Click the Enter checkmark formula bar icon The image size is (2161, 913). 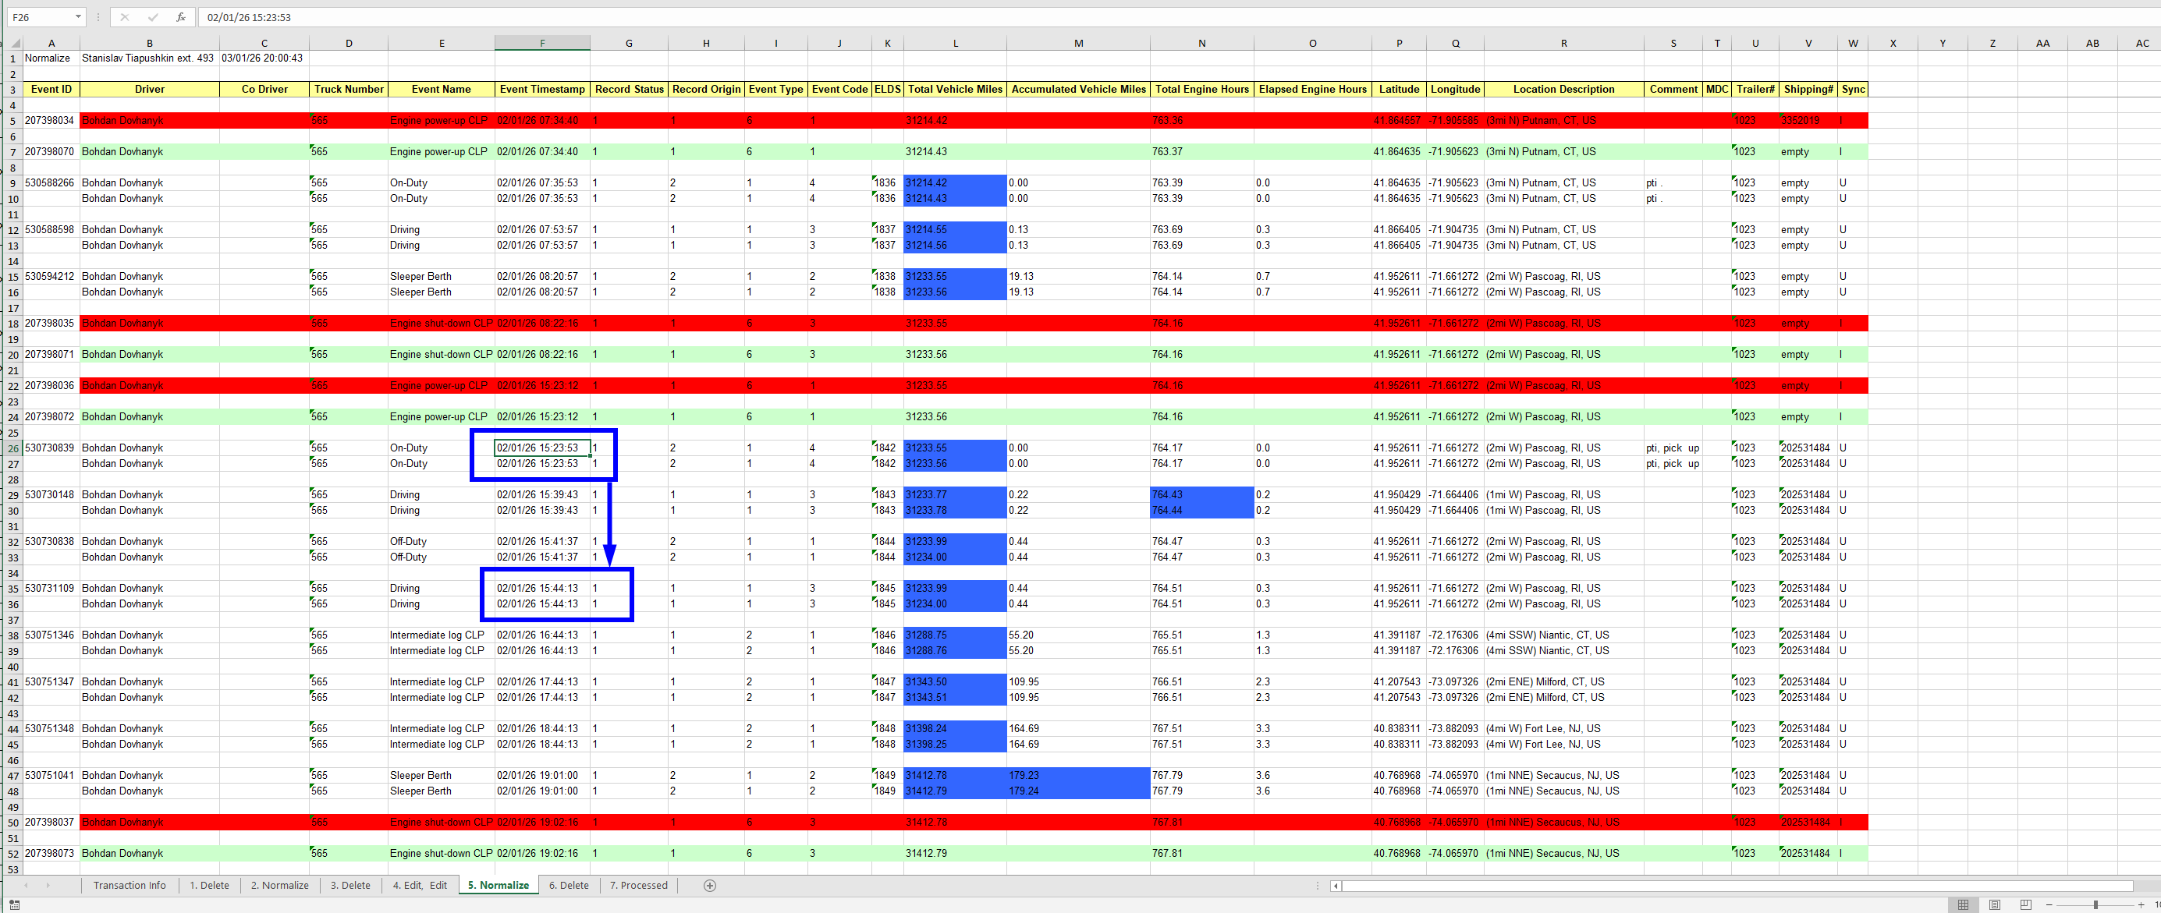(x=152, y=17)
